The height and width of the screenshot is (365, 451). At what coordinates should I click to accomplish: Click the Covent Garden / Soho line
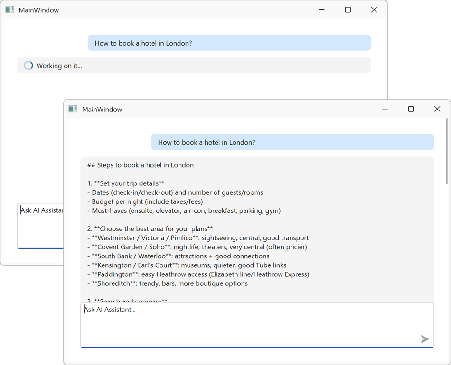pyautogui.click(x=197, y=247)
